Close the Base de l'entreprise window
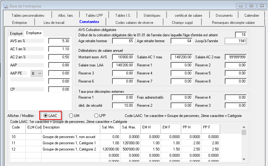The image size is (268, 166). click(262, 6)
